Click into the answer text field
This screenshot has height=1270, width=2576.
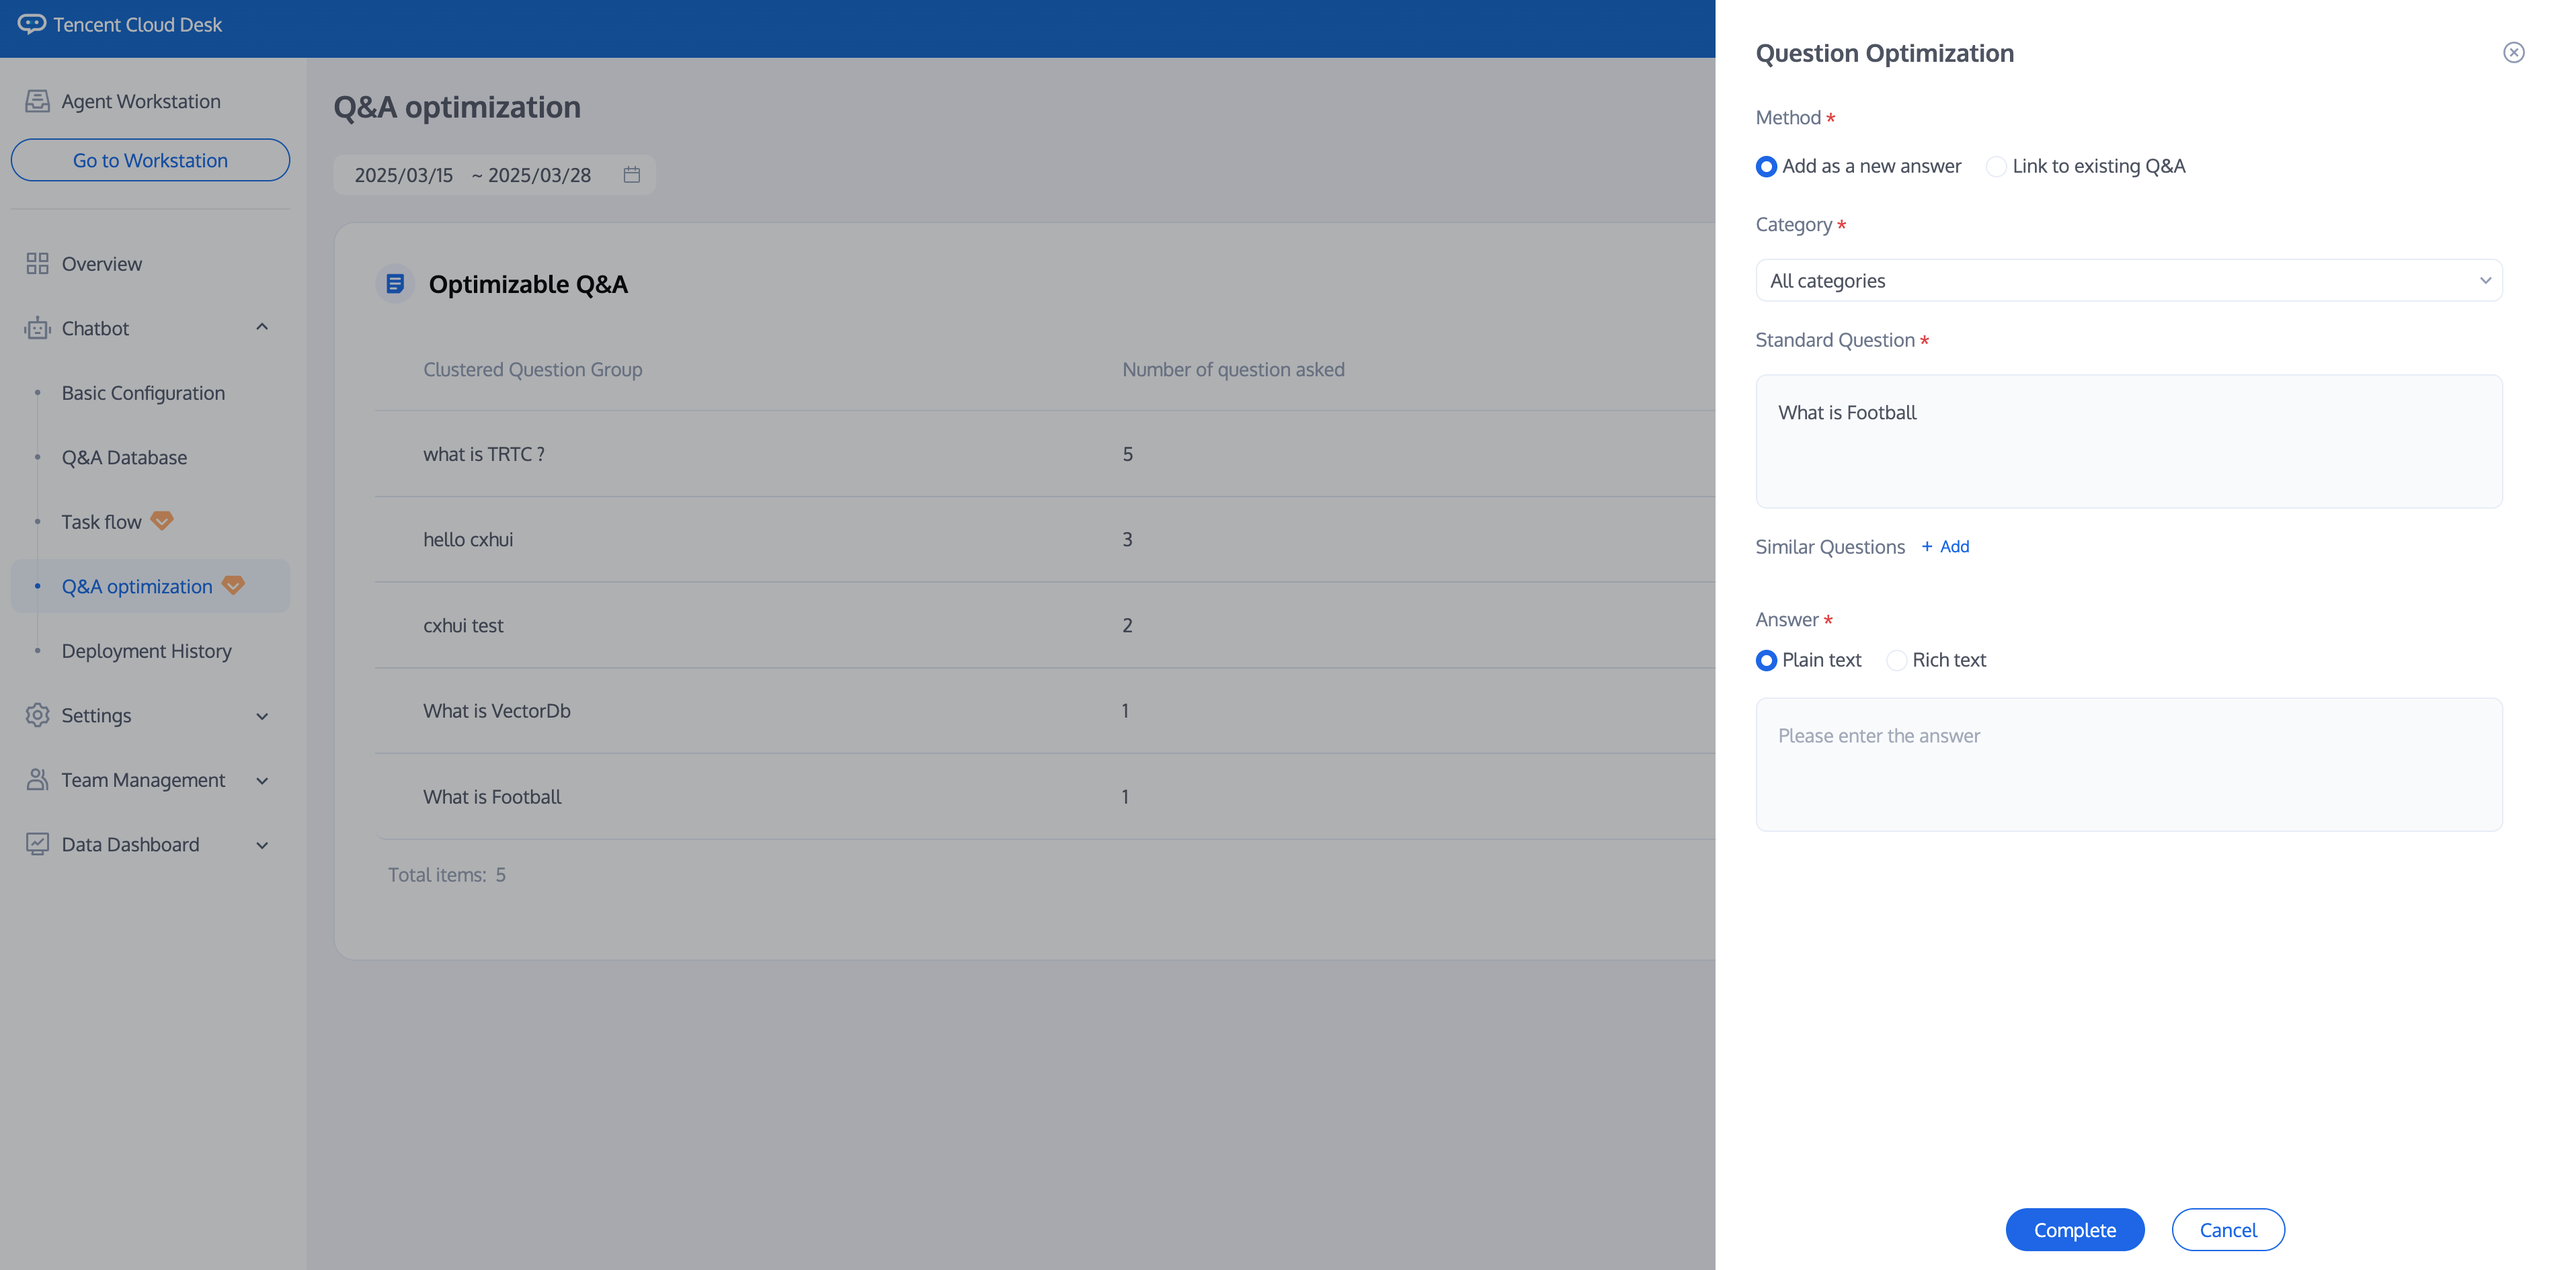(x=2128, y=765)
